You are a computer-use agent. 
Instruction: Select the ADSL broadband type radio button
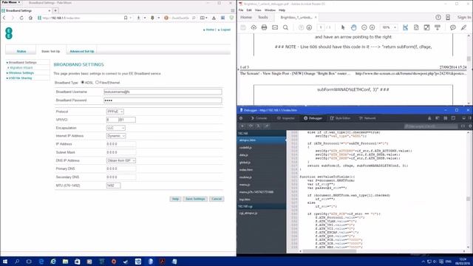click(82, 82)
